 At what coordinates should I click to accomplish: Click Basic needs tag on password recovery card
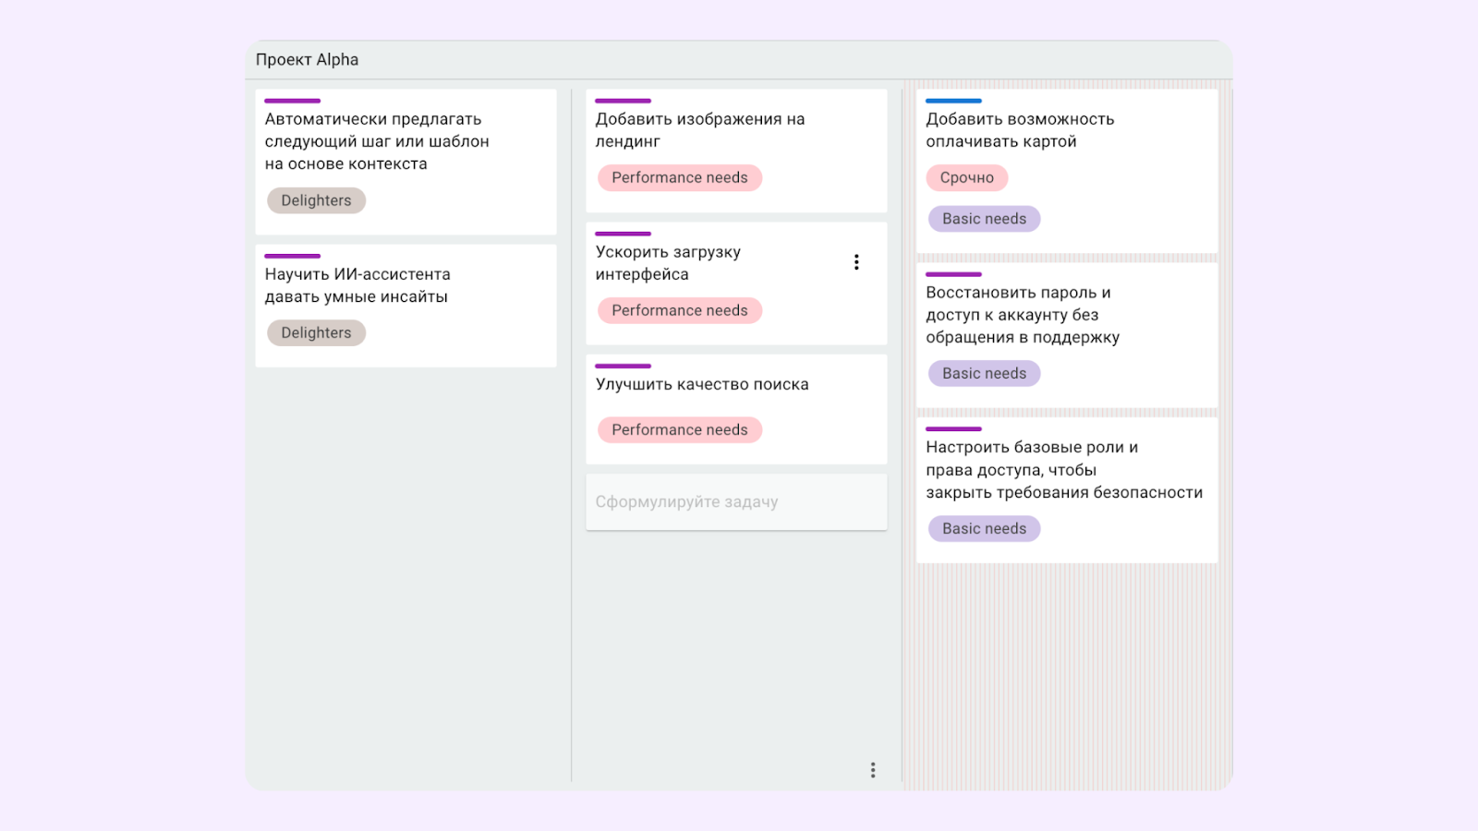[x=984, y=374]
